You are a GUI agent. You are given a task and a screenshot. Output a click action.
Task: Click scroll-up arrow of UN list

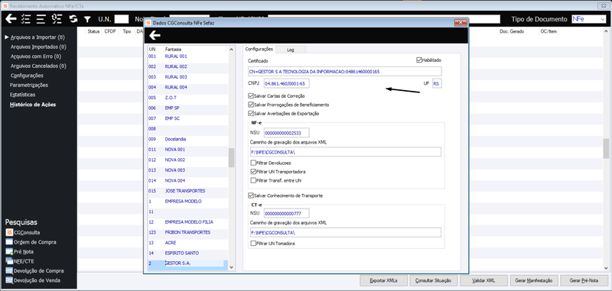[x=231, y=50]
